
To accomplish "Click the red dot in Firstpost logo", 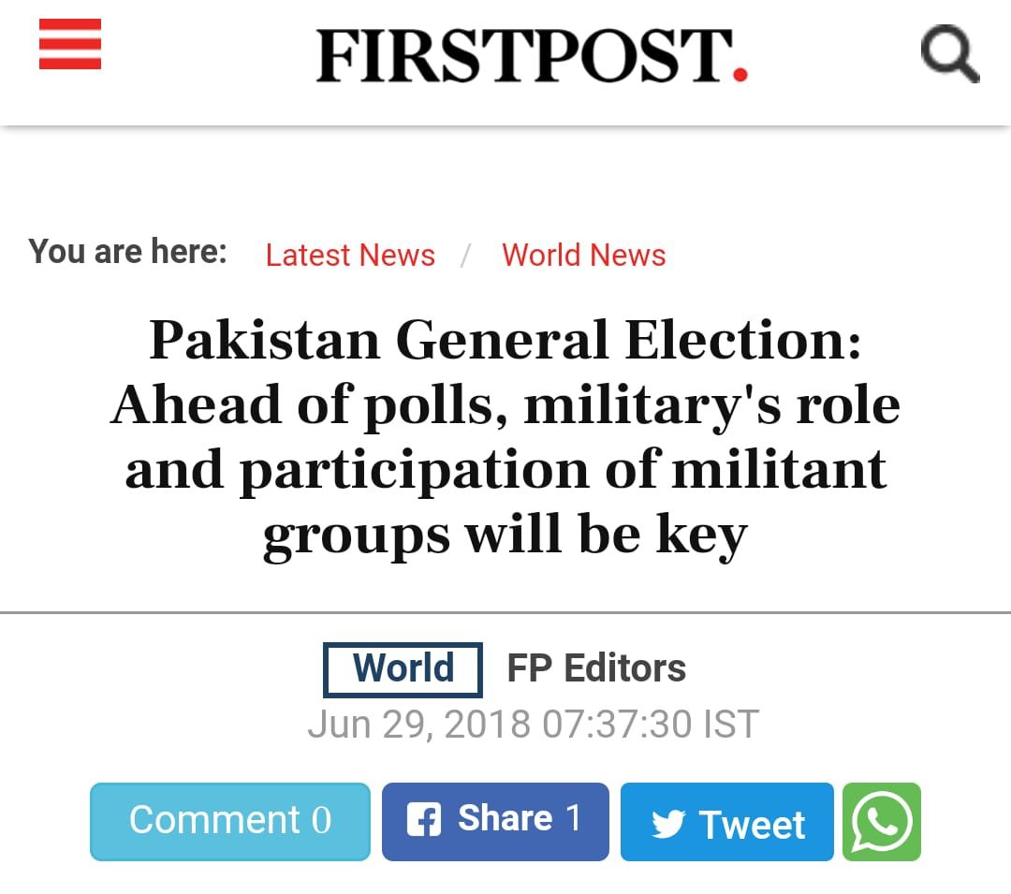I will (x=740, y=75).
